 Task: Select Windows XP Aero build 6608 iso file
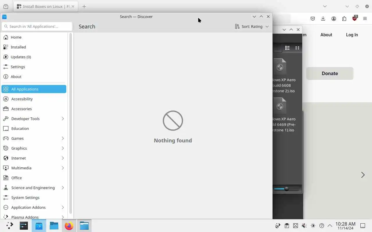click(283, 75)
